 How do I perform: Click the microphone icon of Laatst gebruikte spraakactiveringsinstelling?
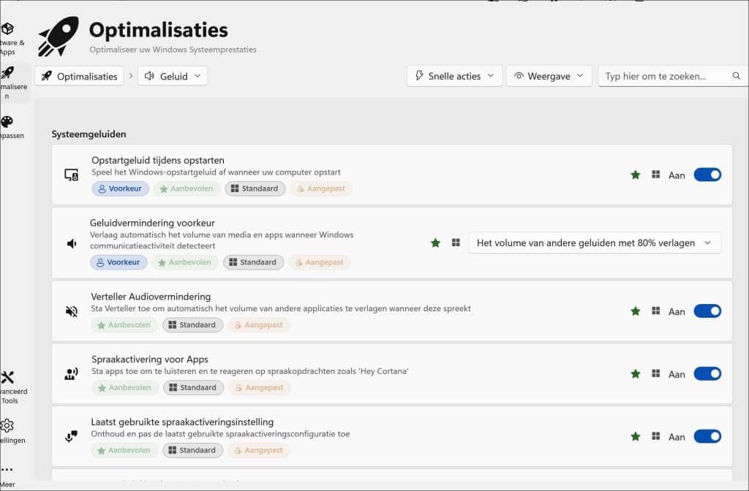pyautogui.click(x=71, y=436)
